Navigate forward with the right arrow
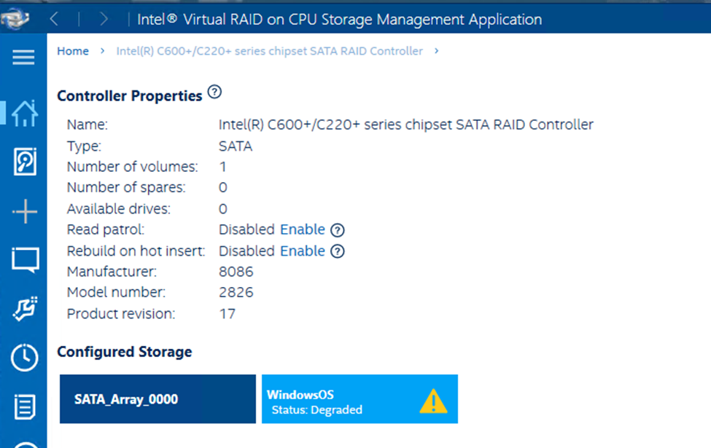711x448 pixels. (x=104, y=19)
